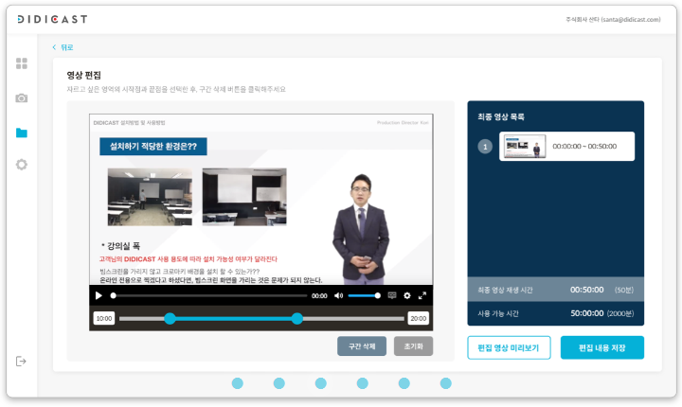Open the dashboard grid icon in sidebar

click(21, 63)
